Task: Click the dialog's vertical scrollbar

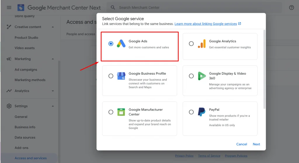Action: point(264,69)
